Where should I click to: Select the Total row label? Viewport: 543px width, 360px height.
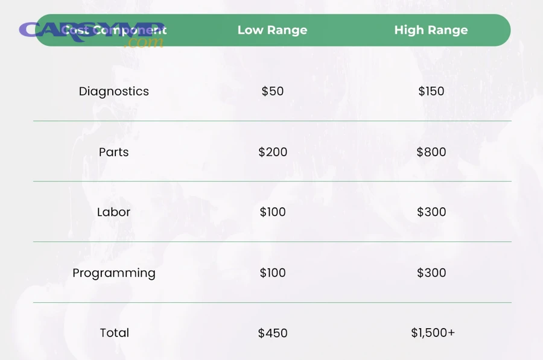point(114,333)
